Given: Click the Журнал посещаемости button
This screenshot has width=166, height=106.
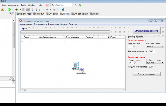Looking at the screenshot, I should click(147, 31).
